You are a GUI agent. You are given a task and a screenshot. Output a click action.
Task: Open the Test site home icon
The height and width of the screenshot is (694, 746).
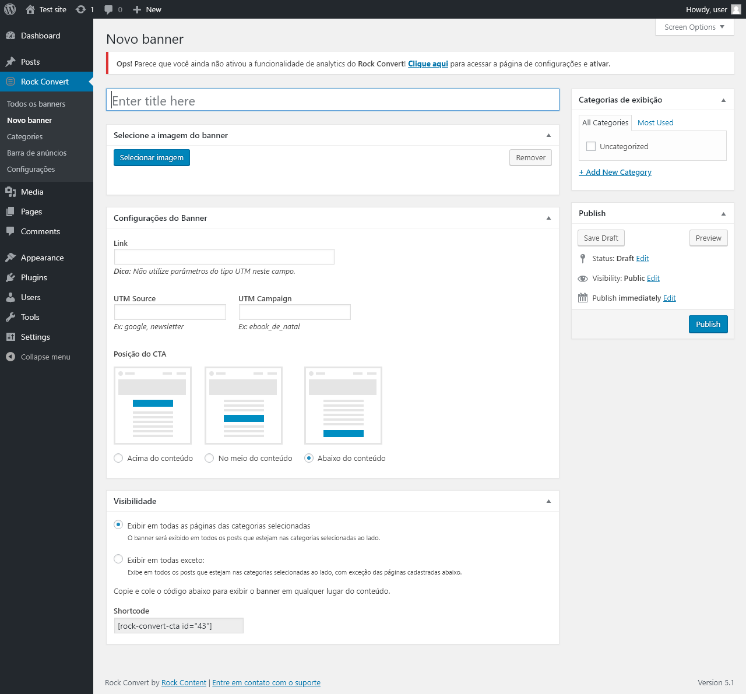(30, 9)
